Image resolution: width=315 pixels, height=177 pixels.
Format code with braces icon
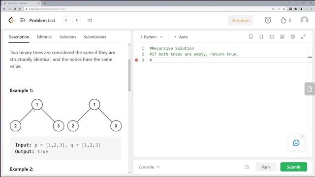point(261,37)
